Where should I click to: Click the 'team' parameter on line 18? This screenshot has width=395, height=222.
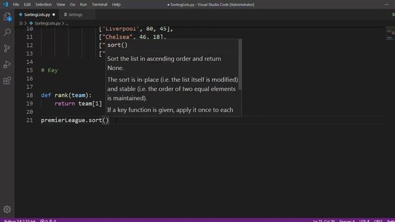click(78, 95)
